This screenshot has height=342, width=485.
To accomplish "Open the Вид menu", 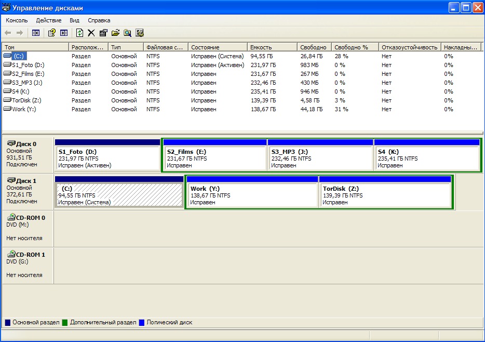I will [74, 20].
